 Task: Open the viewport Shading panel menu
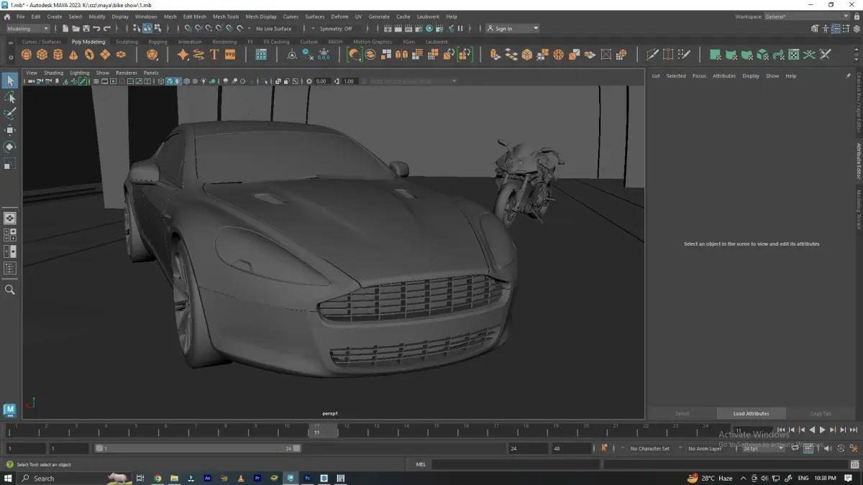coord(54,73)
